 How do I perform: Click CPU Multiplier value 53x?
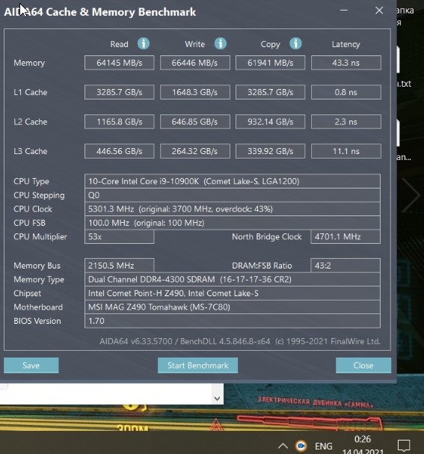[x=119, y=237]
